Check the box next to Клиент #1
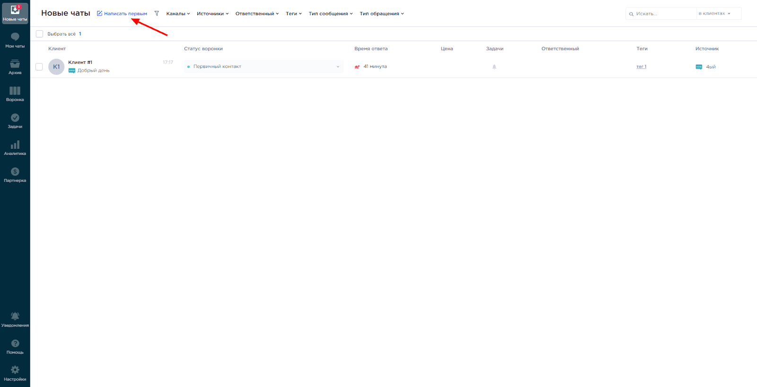The height and width of the screenshot is (387, 757). (x=39, y=67)
